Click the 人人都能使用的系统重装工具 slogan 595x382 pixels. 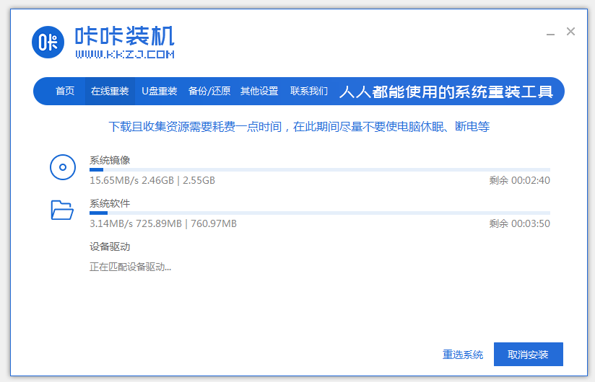446,92
